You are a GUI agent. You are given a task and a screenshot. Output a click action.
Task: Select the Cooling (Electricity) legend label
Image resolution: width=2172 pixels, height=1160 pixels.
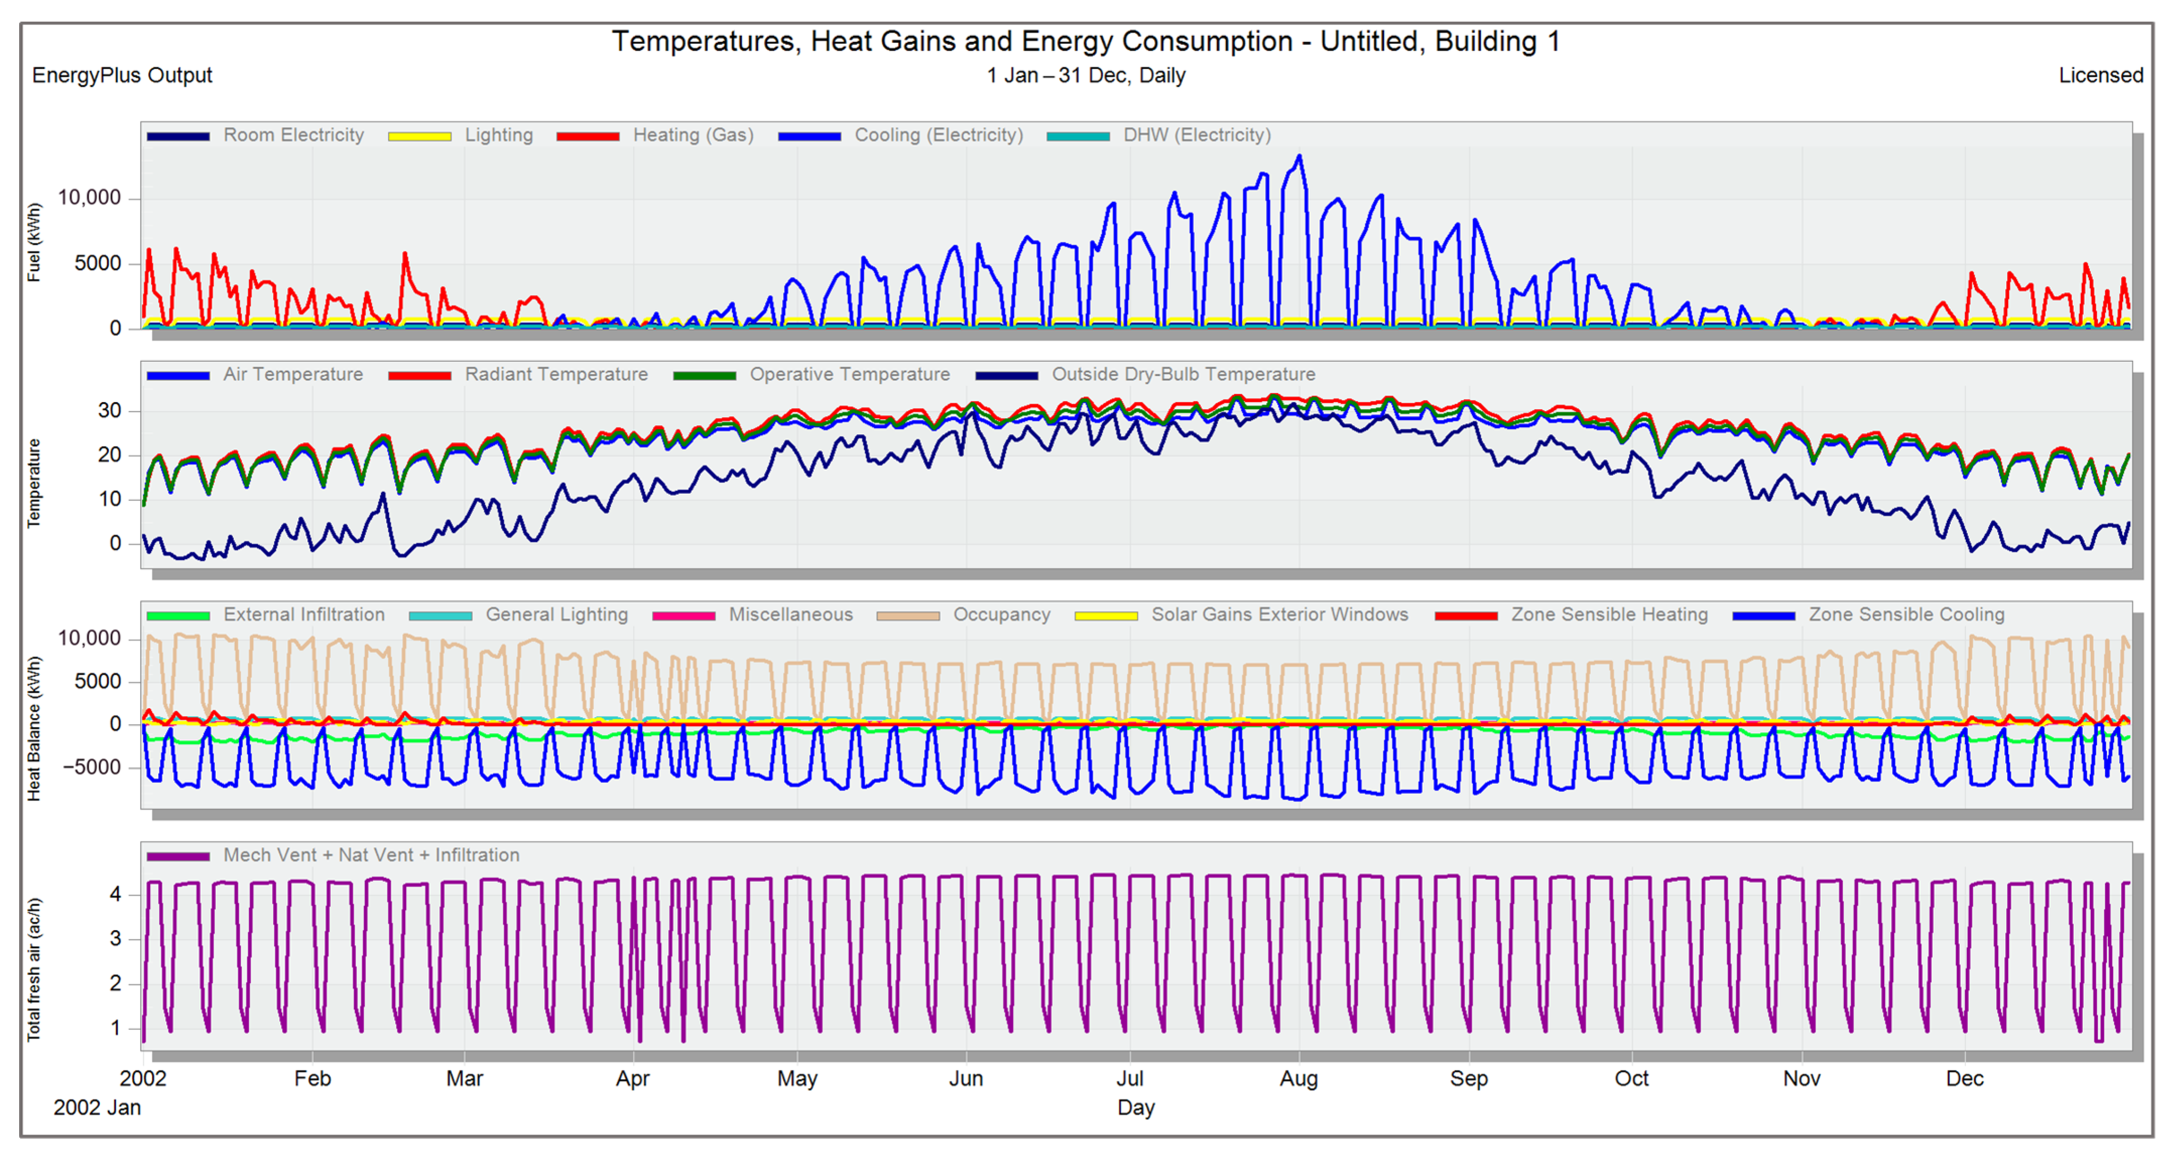pos(938,135)
